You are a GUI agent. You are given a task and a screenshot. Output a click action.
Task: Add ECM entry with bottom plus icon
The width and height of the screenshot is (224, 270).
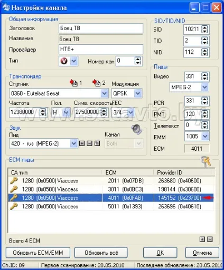202,239
